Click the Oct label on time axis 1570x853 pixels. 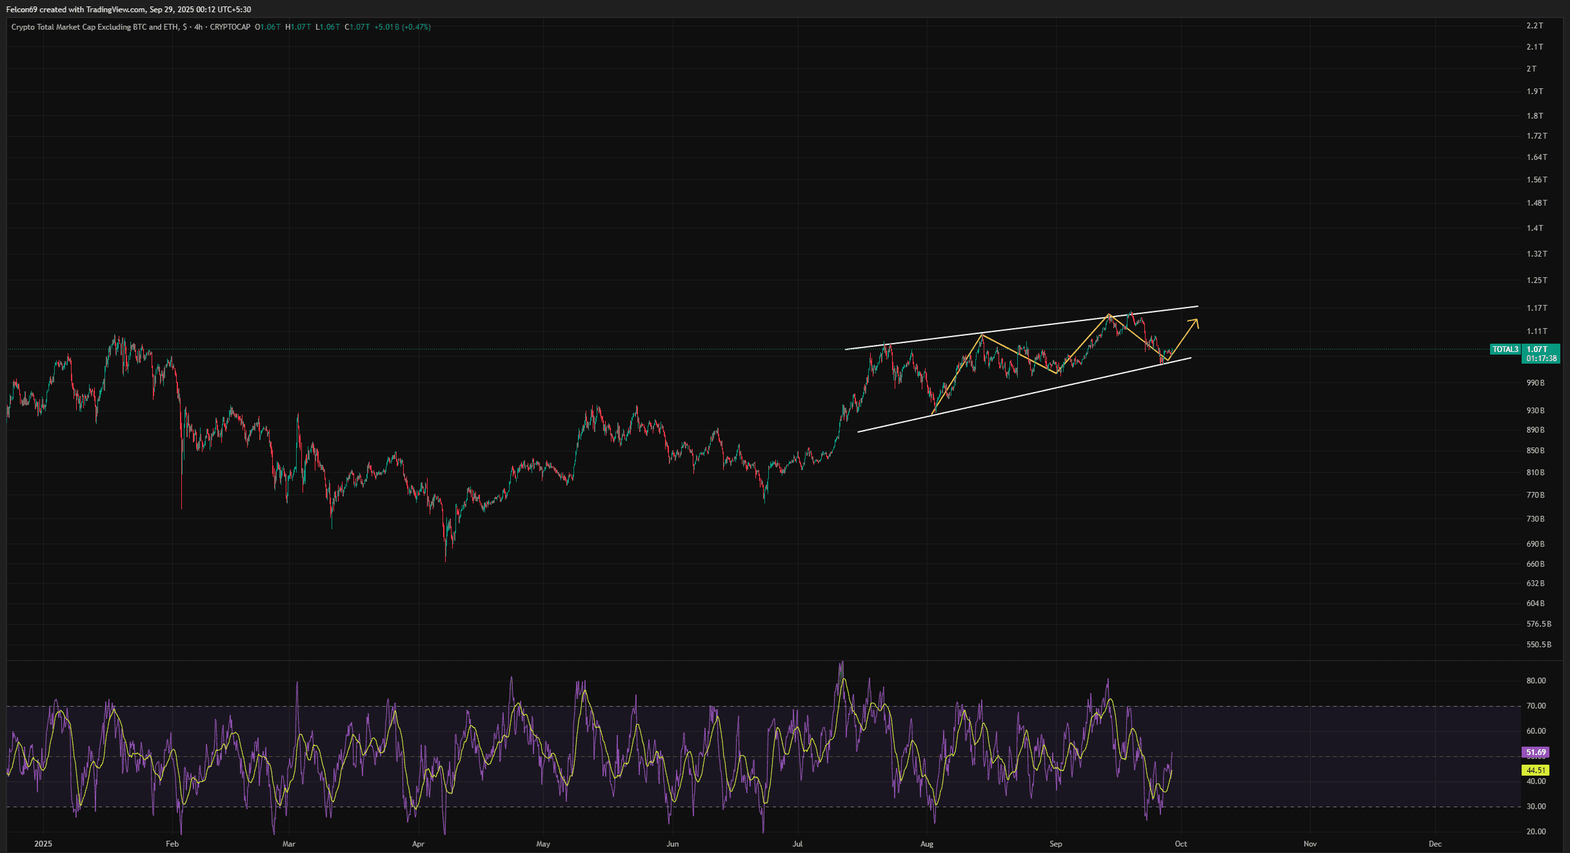[1180, 843]
